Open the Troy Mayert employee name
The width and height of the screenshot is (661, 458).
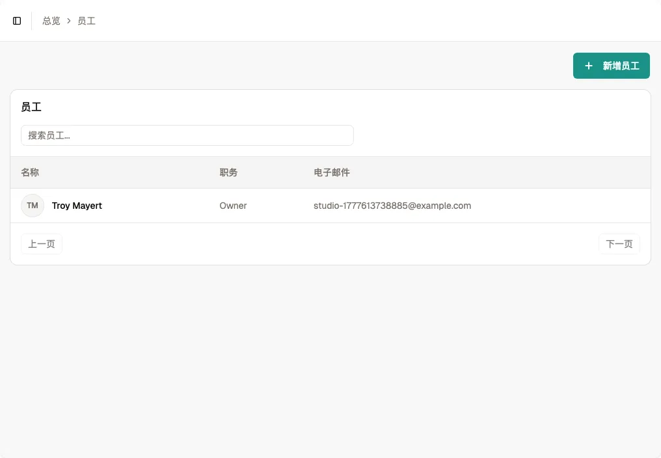(x=77, y=206)
